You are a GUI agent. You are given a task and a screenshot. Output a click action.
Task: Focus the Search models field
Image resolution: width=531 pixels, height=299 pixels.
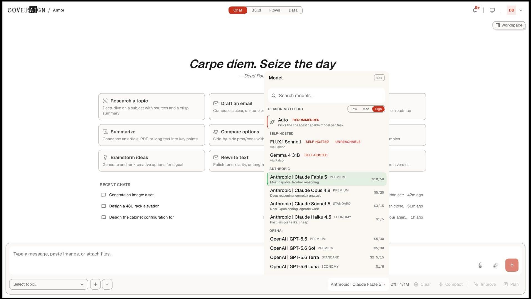326,96
